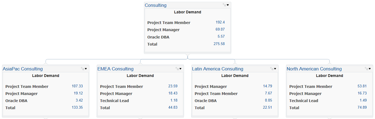
Task: Open the dropdown arrow beside Consulting's gear icon
Action: [x=228, y=5]
